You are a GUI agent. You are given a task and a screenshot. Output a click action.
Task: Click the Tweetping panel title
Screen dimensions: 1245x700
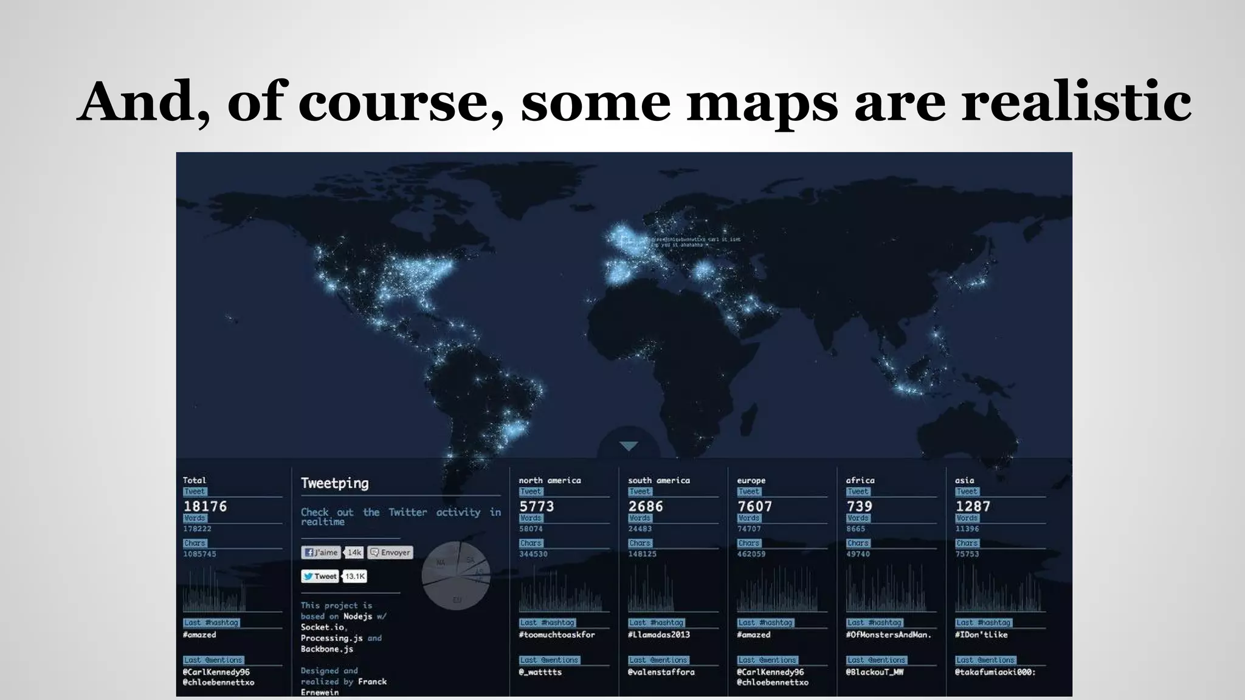click(x=335, y=483)
